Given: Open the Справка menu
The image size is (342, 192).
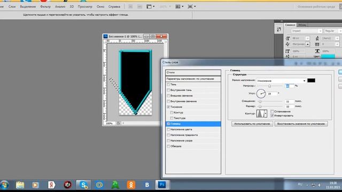Looking at the screenshot, I should (x=114, y=6).
